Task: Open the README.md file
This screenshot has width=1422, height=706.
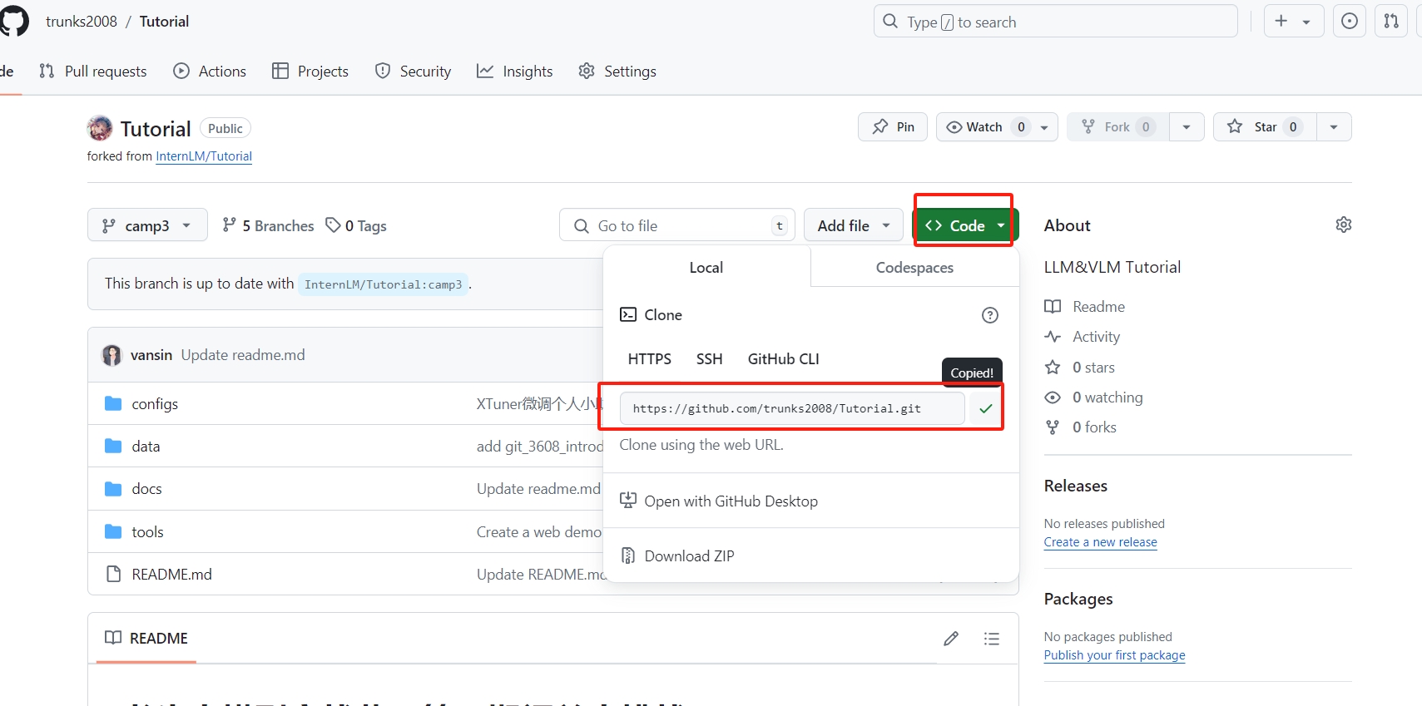Action: click(x=171, y=575)
